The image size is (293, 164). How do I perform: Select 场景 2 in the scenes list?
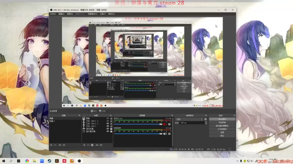tap(65, 121)
